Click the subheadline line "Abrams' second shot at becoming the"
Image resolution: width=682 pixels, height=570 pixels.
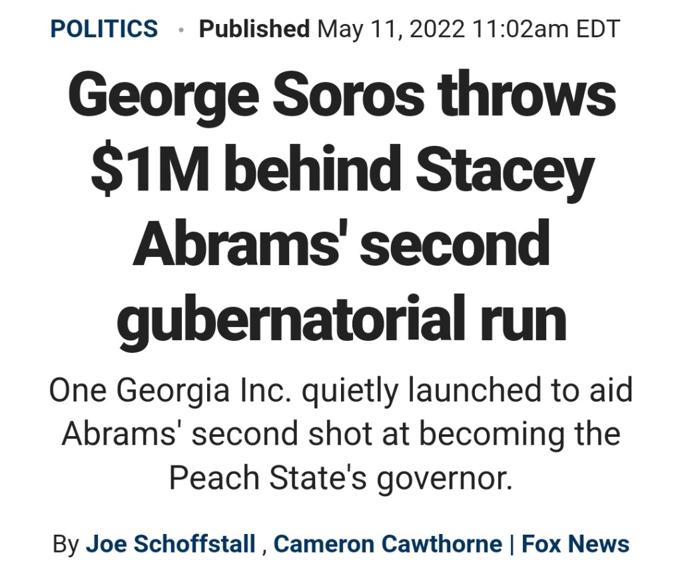[x=341, y=433]
